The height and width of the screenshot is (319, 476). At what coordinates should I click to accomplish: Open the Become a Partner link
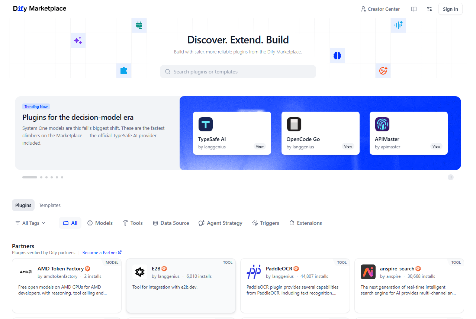[102, 253]
